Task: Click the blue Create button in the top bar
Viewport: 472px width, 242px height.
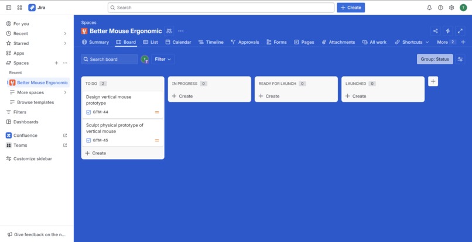Action: tap(351, 8)
